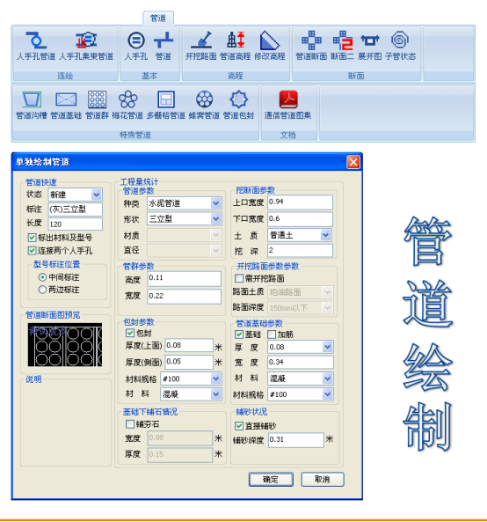This screenshot has height=522, width=487.
Task: Click the 确定 button
Action: point(271,480)
